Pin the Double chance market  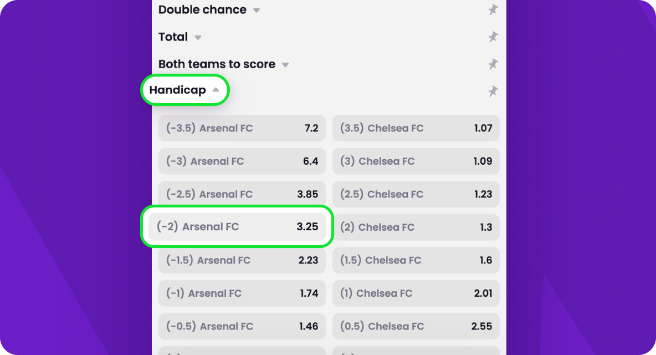coord(493,10)
